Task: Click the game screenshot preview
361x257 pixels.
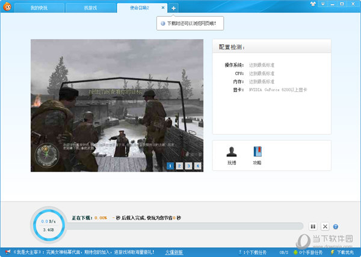Action: 117,105
